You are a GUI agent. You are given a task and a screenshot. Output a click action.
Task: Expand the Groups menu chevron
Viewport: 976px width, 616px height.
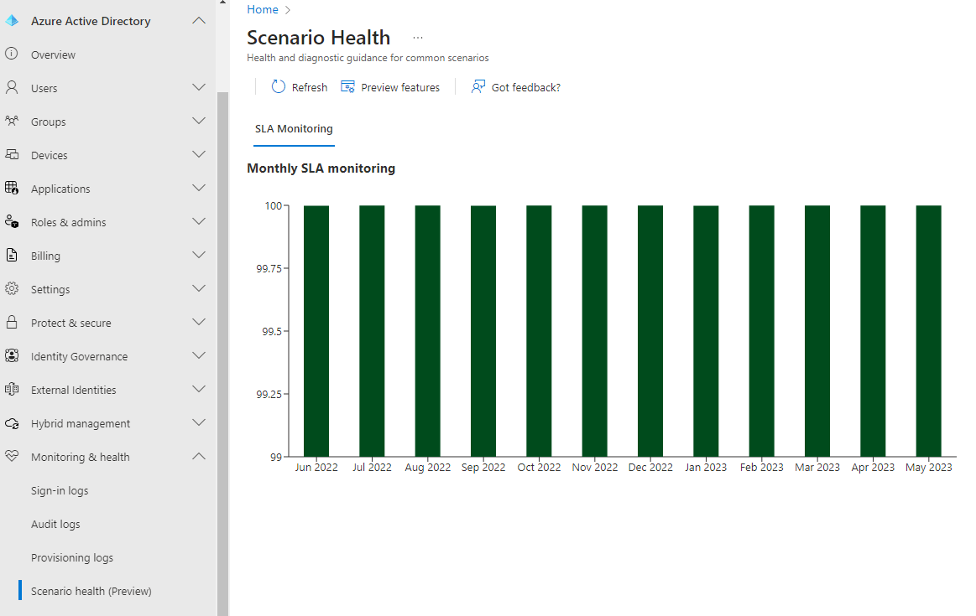199,122
